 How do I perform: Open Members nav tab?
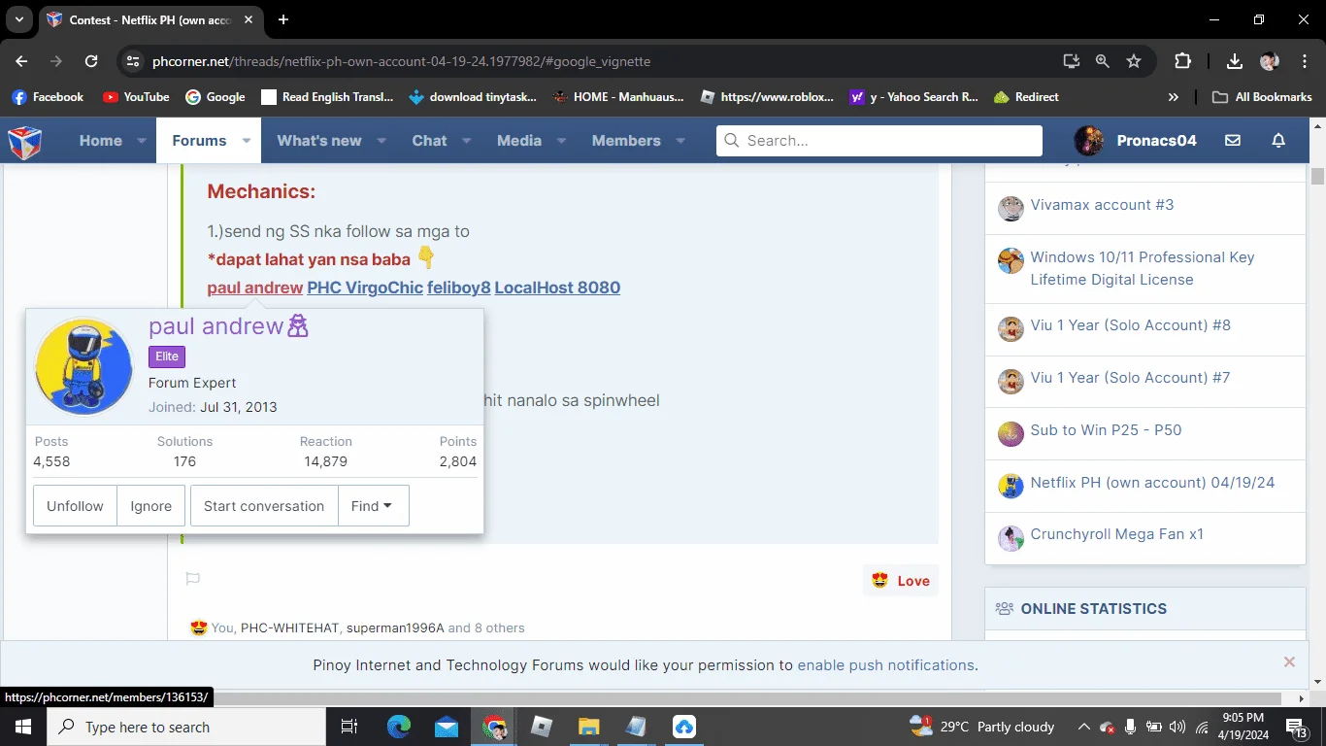[x=626, y=141]
